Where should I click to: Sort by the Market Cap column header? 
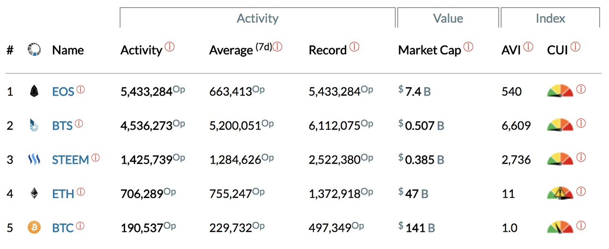[430, 51]
